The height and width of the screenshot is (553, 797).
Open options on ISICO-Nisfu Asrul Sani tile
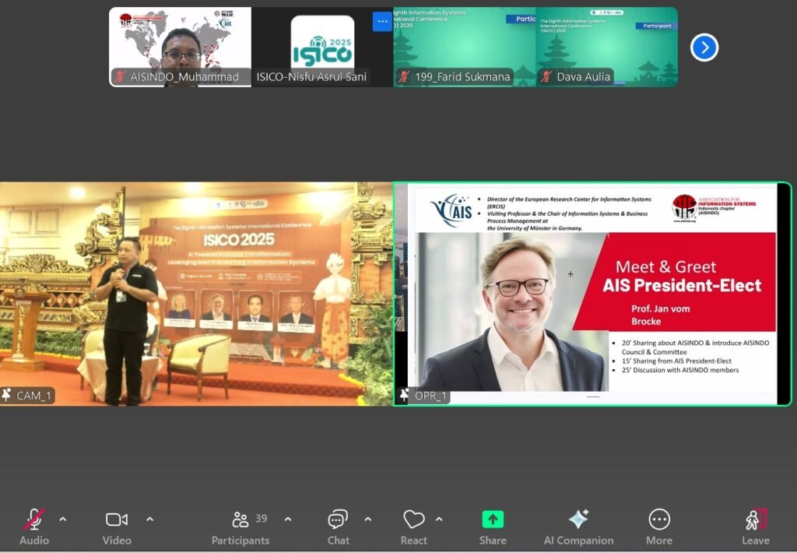pos(382,21)
